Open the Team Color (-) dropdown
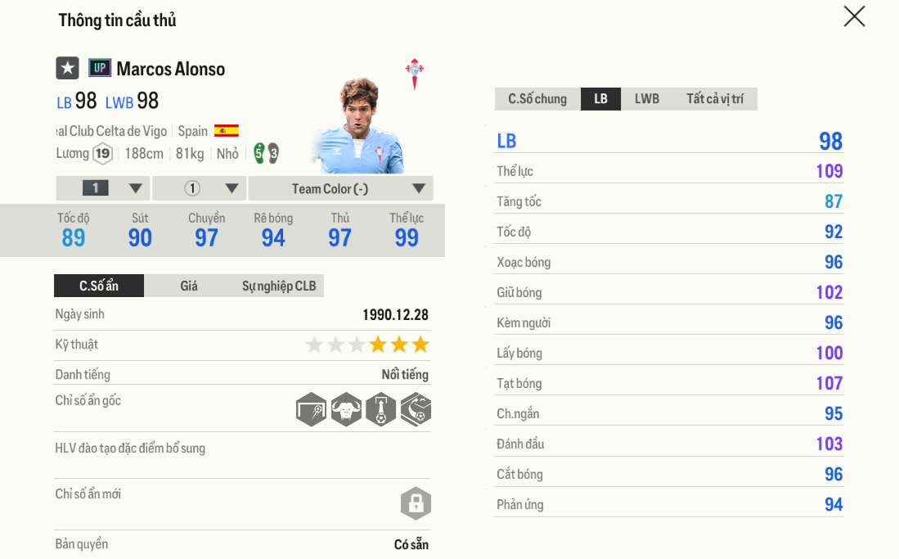Screen dimensions: 899x559 click(x=340, y=188)
